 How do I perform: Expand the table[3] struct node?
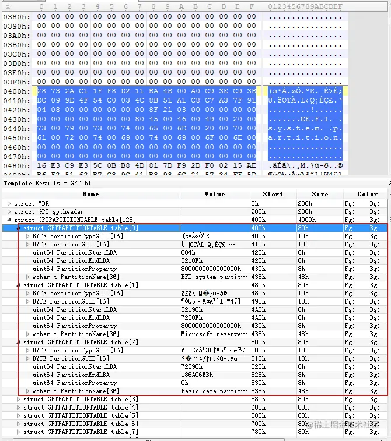click(18, 399)
